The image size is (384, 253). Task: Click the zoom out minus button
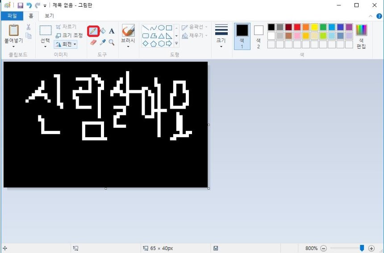(x=324, y=249)
